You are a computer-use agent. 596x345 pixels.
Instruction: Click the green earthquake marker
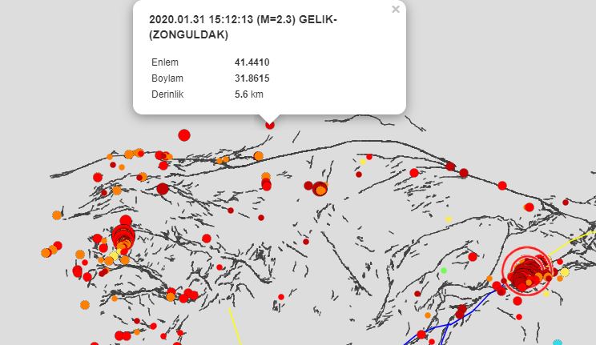click(443, 271)
